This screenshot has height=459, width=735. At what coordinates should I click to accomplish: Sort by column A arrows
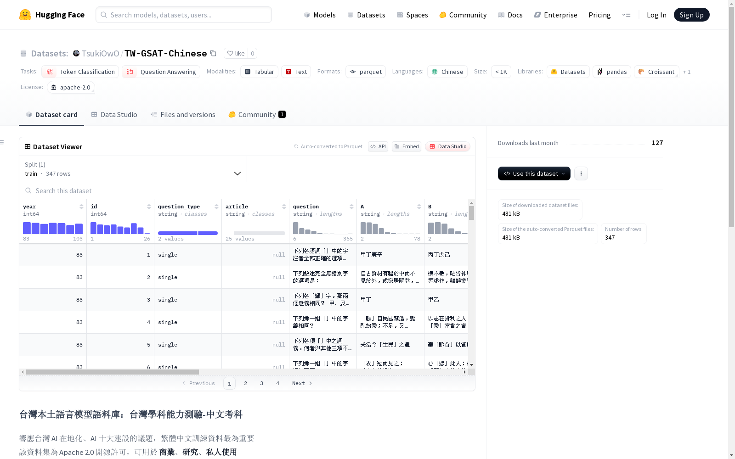pos(419,207)
